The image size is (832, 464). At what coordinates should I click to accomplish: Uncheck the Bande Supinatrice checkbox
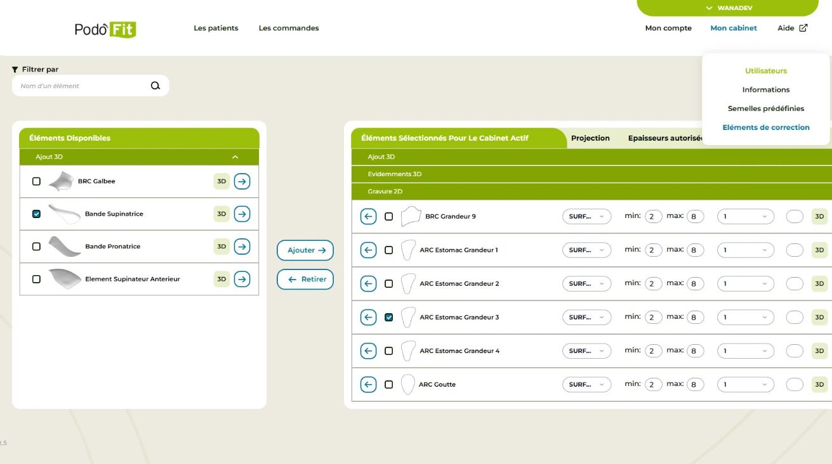point(36,214)
